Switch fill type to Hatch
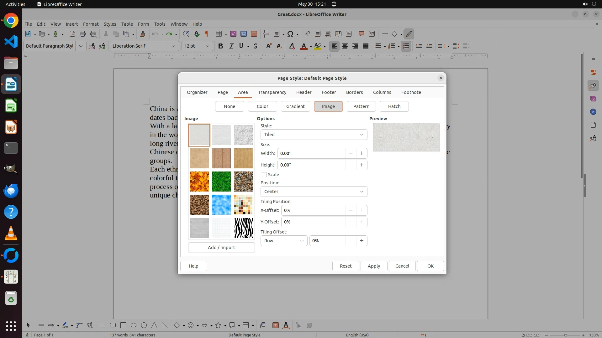Viewport: 602px width, 338px height. (x=394, y=106)
